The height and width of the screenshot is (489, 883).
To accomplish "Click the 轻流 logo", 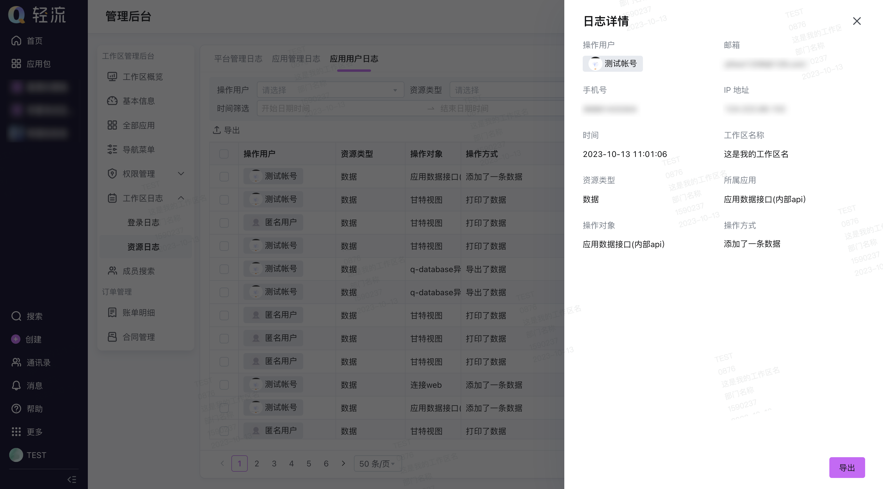I will (37, 15).
